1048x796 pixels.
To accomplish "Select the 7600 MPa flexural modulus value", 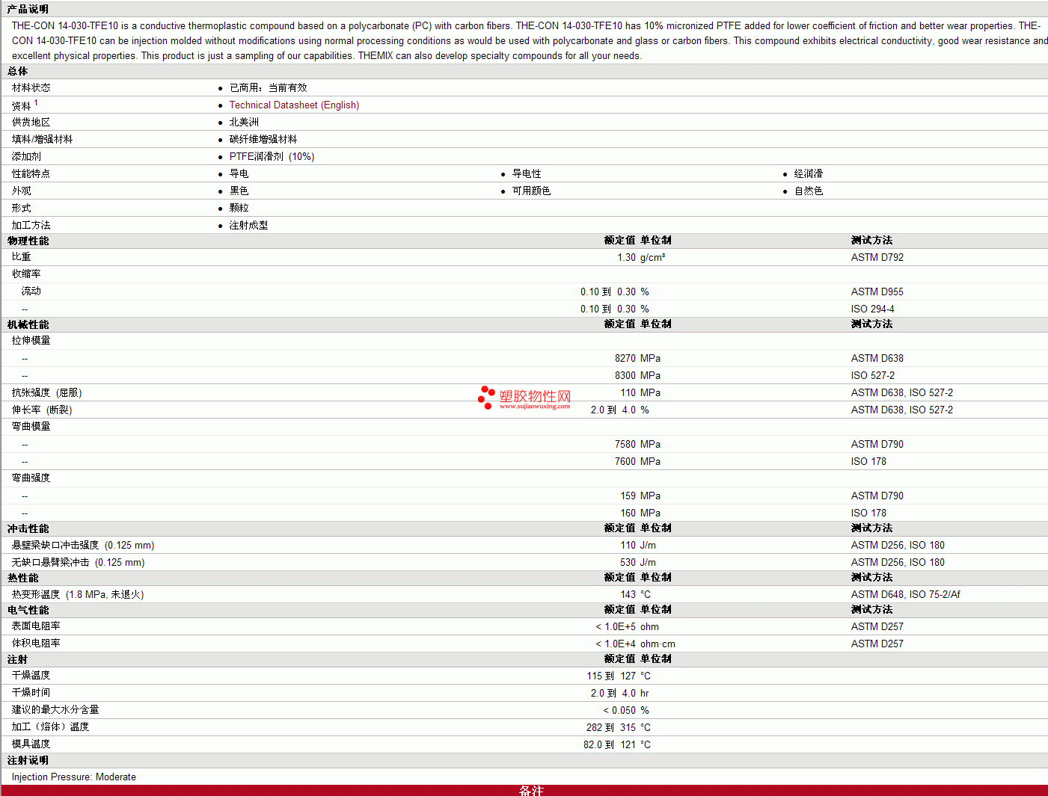I will click(637, 462).
